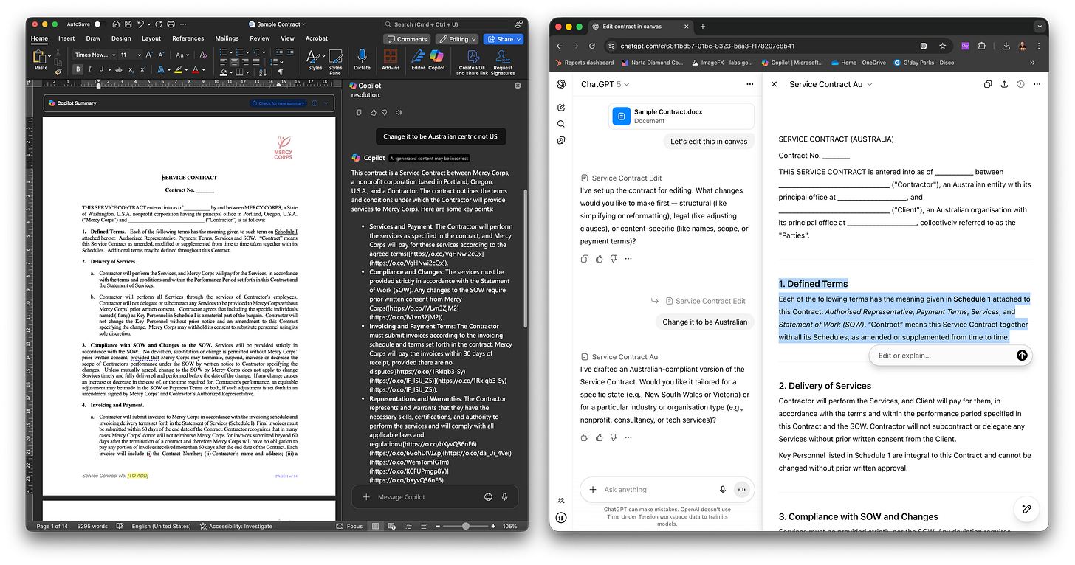Screen dimensions: 1075x565
Task: Click the Chrome downloads icon
Action: [x=1006, y=46]
